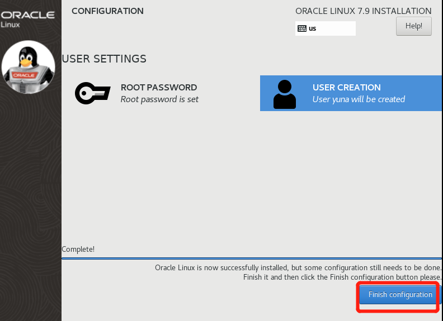Click 'User yuna will be created' text

[359, 99]
